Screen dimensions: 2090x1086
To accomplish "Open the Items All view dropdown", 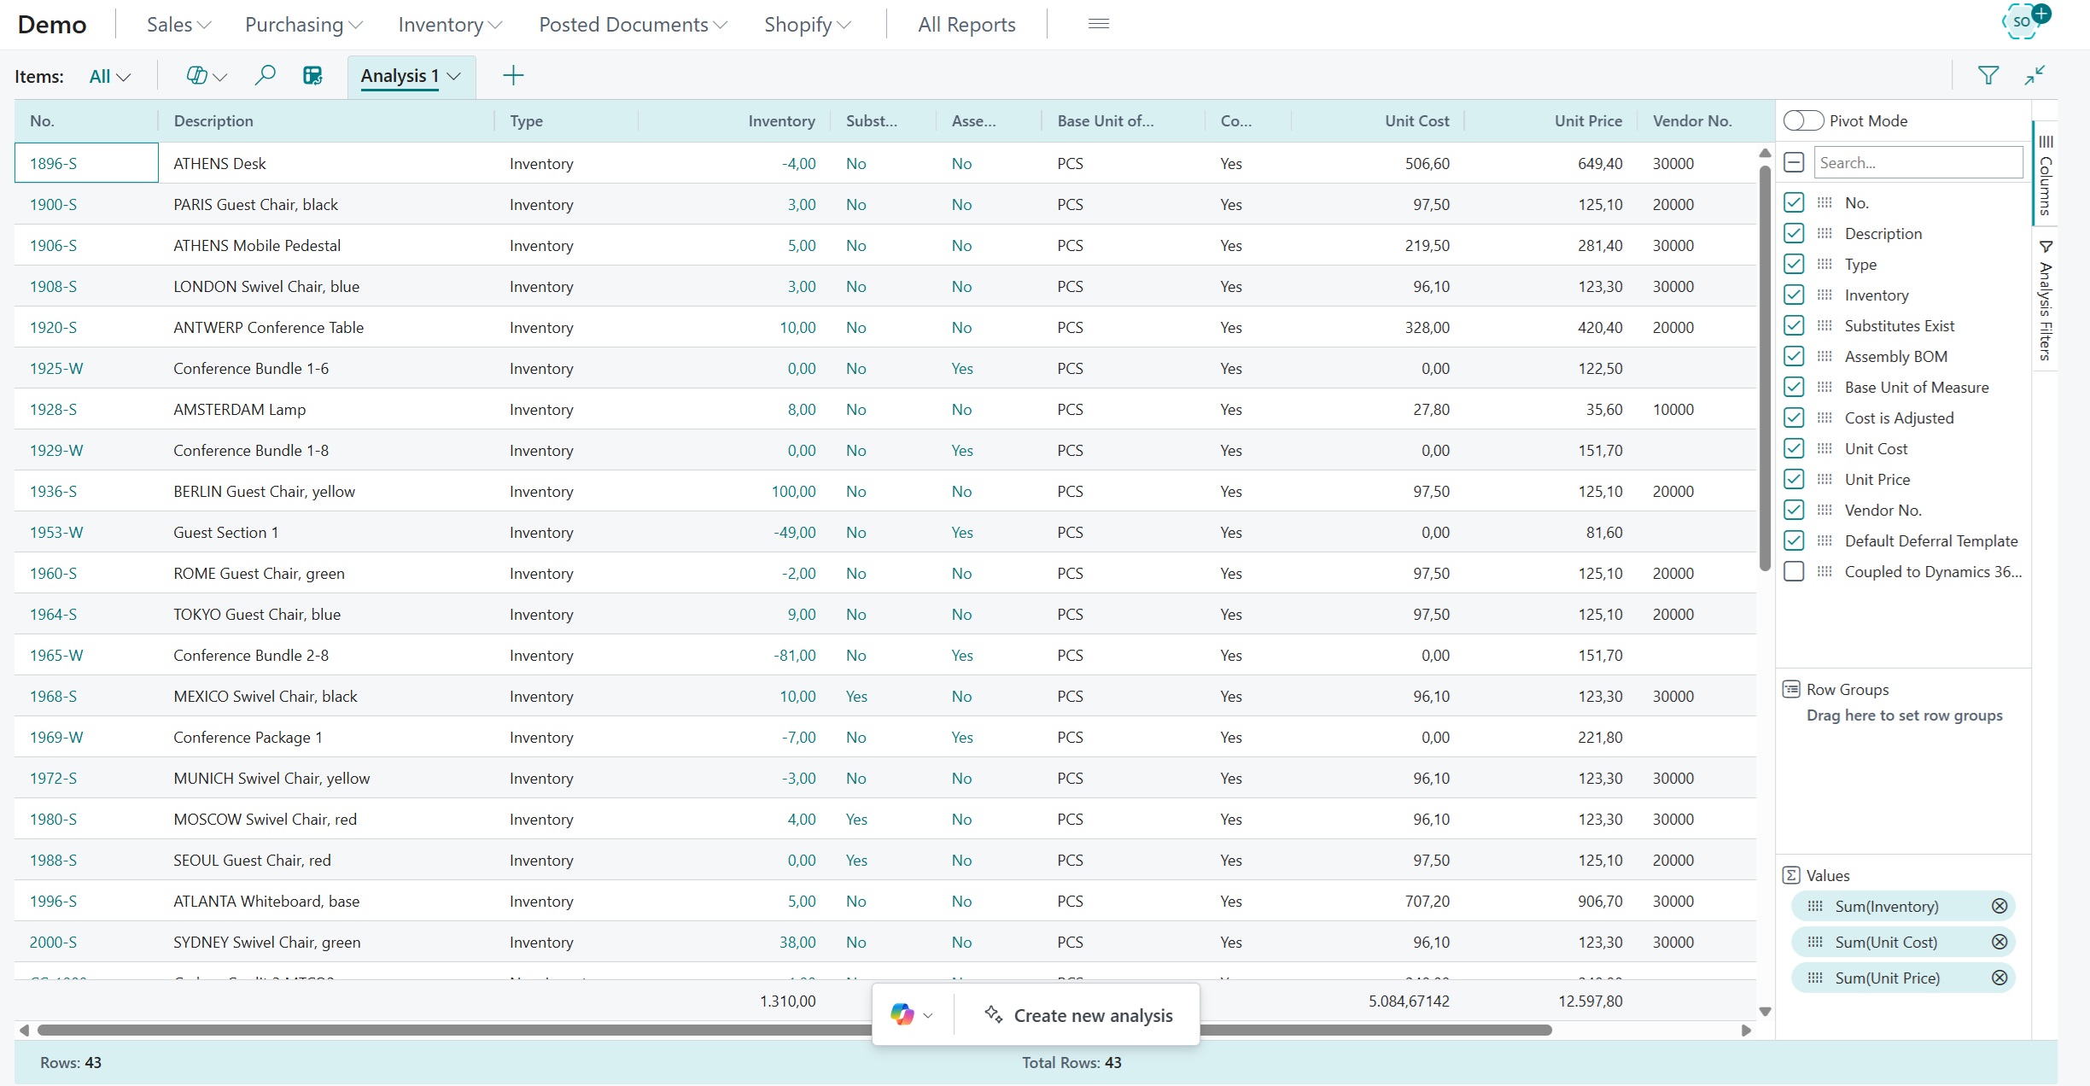I will point(109,76).
